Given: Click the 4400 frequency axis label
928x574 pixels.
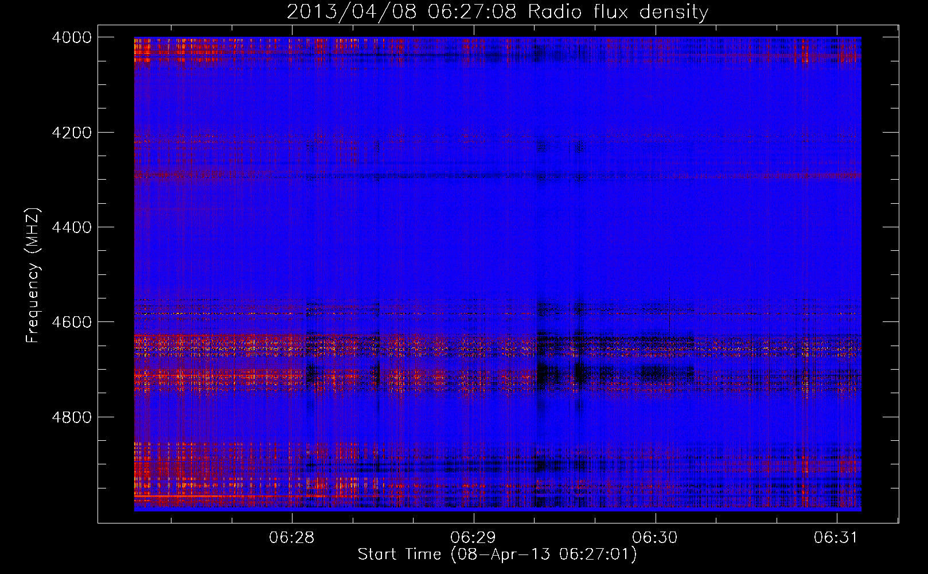Looking at the screenshot, I should pos(72,227).
